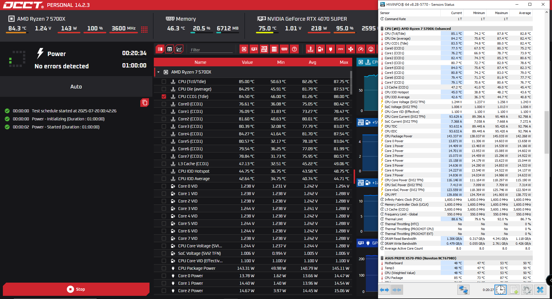This screenshot has width=552, height=299.
Task: Click in the sensor Filter field
Action: tap(211, 50)
